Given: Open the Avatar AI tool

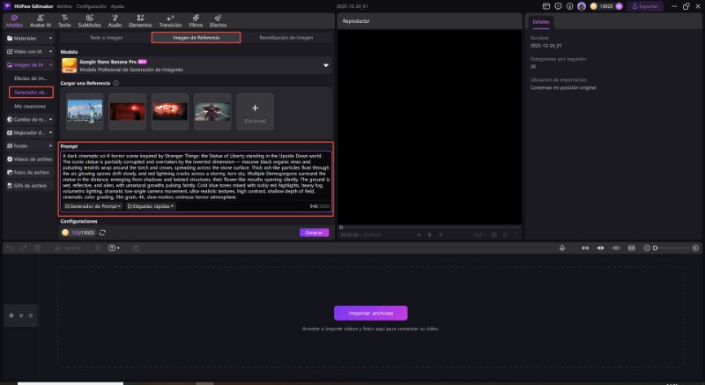Looking at the screenshot, I should point(40,21).
